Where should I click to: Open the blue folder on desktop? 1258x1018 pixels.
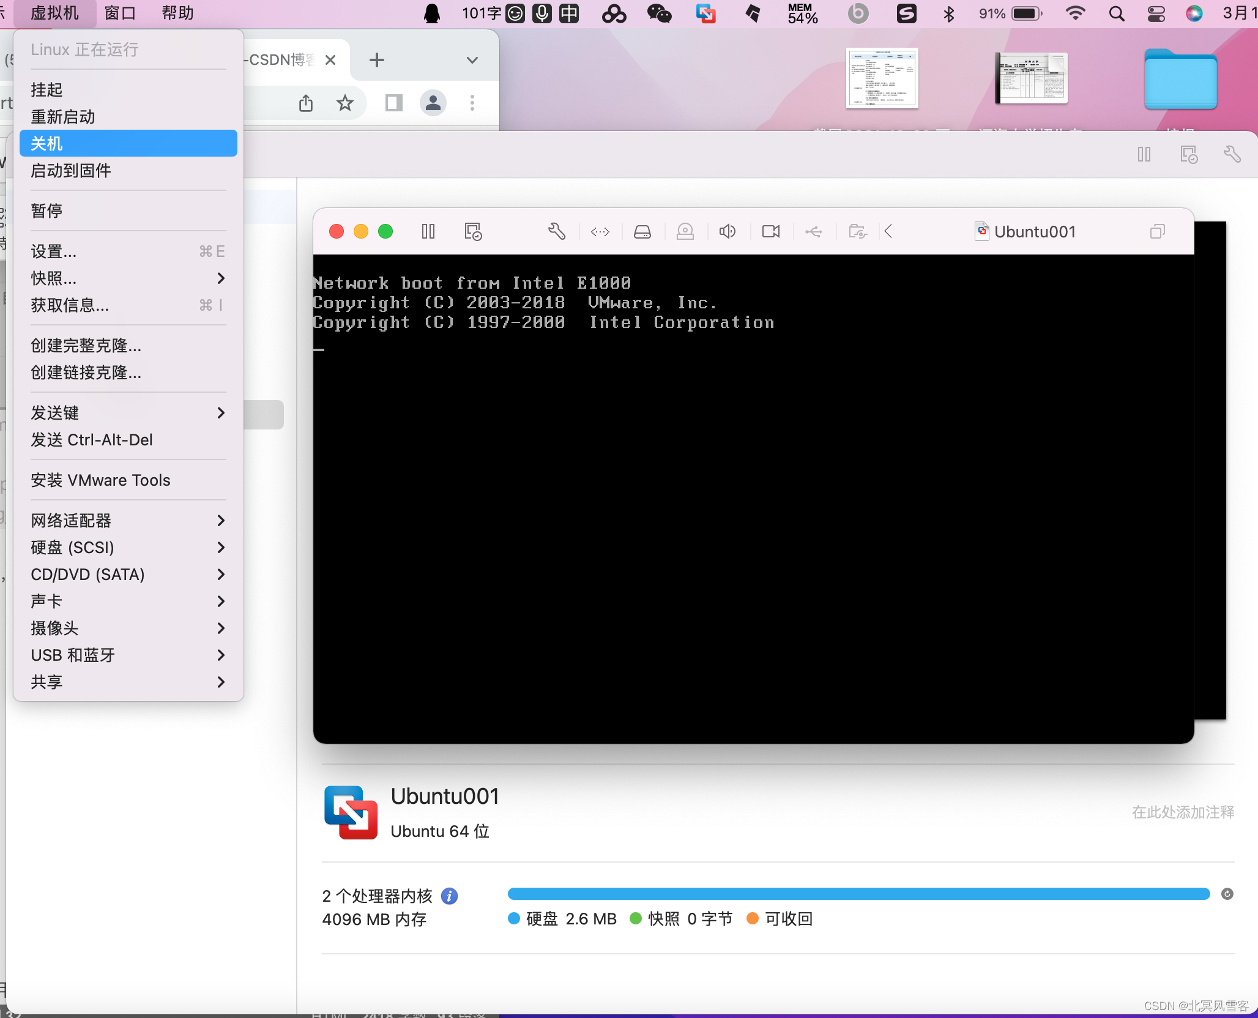tap(1180, 80)
